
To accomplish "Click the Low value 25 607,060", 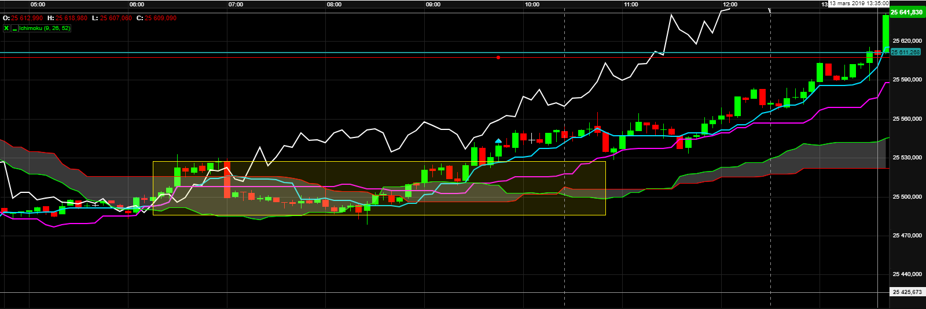I will [x=116, y=18].
